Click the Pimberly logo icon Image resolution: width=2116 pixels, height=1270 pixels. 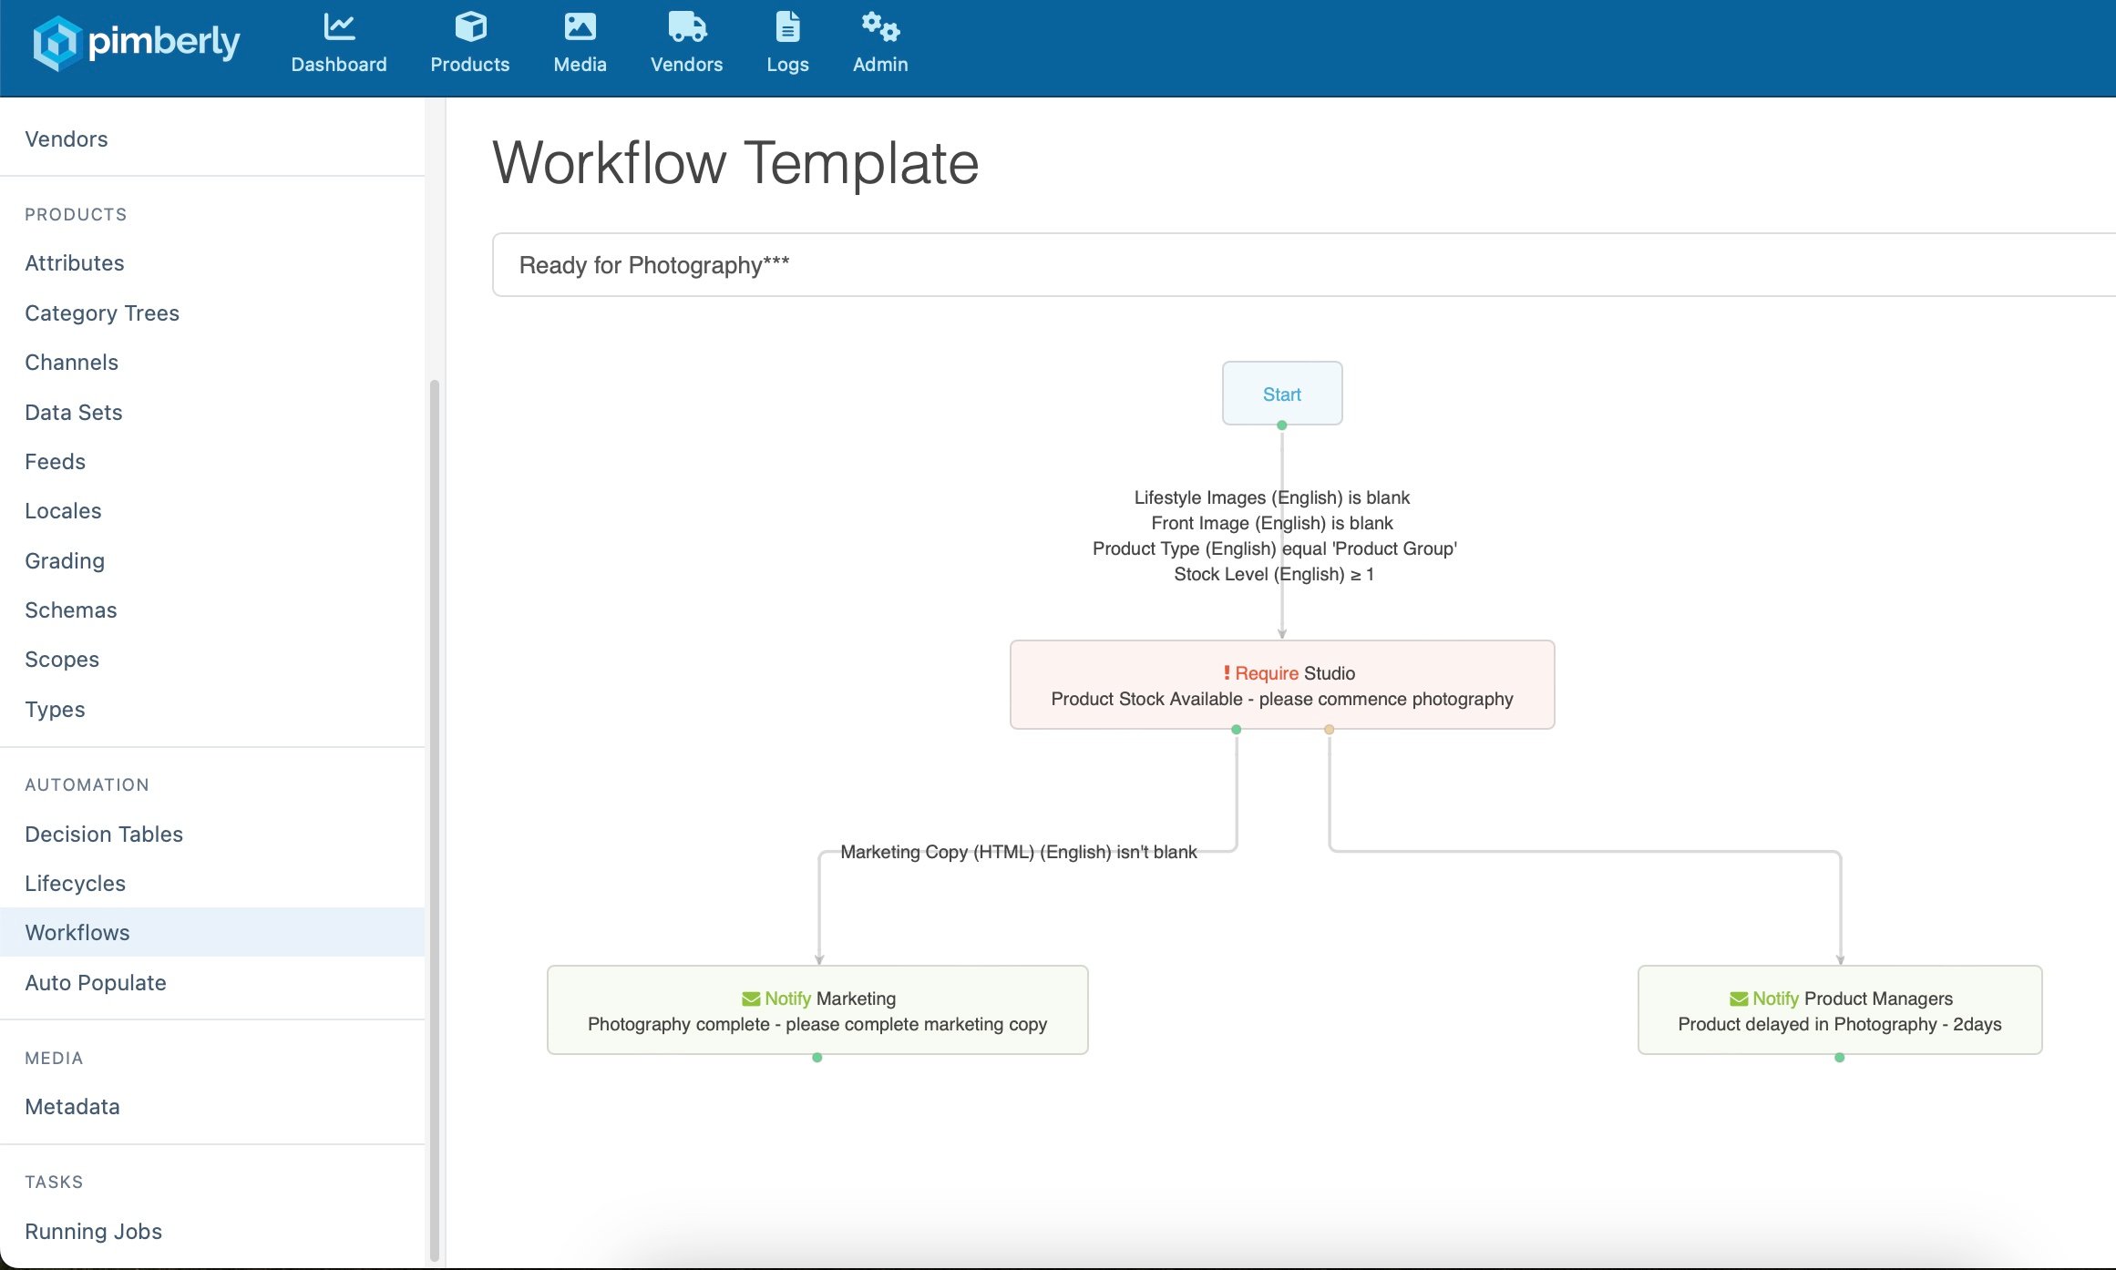[x=56, y=43]
